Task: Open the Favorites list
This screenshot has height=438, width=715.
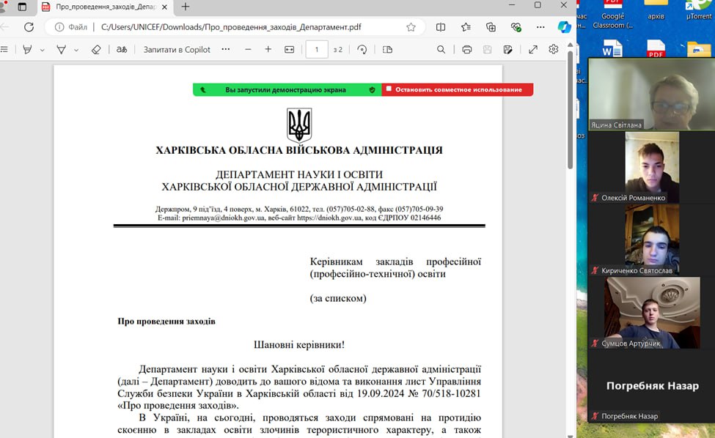Action: coord(466,27)
